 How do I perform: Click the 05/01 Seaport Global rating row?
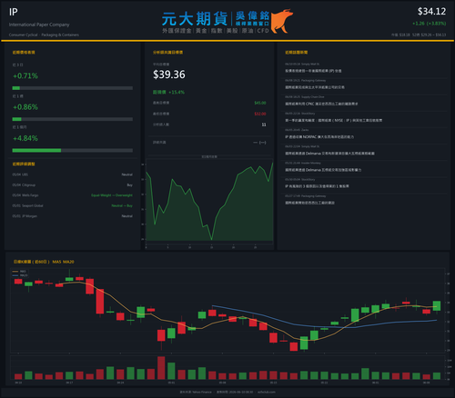point(73,205)
